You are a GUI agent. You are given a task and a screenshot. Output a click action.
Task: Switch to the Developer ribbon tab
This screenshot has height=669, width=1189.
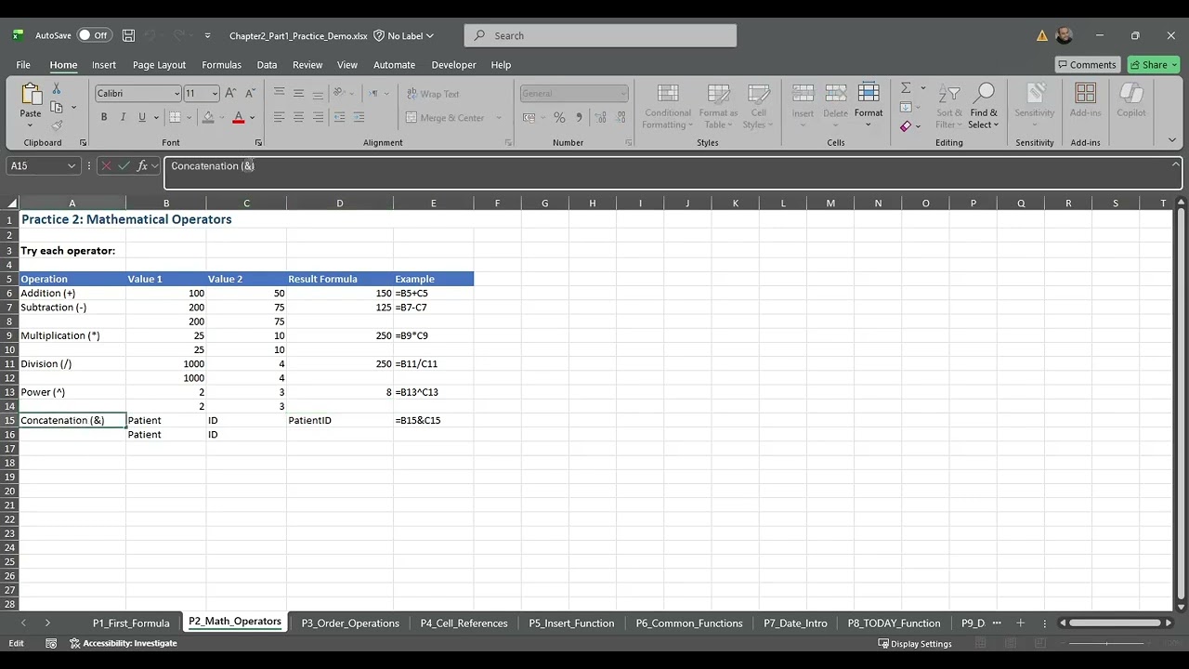(x=453, y=65)
